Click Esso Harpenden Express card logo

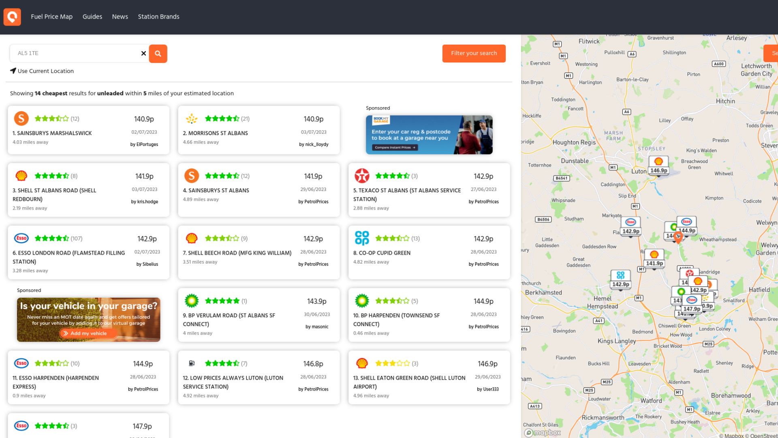[21, 363]
